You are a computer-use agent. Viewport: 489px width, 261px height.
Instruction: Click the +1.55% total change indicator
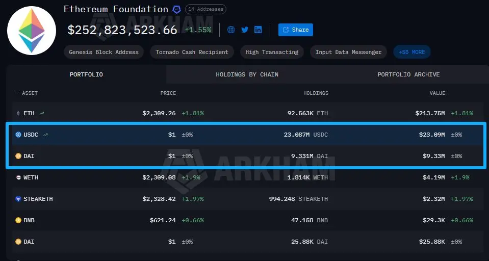pyautogui.click(x=198, y=30)
